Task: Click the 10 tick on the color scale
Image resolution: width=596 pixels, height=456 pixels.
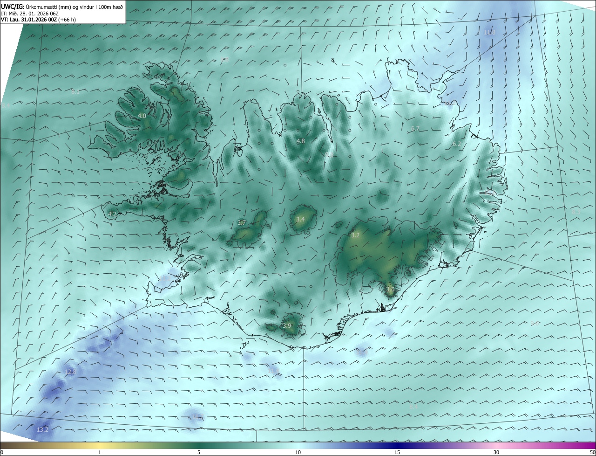Action: pos(298,452)
